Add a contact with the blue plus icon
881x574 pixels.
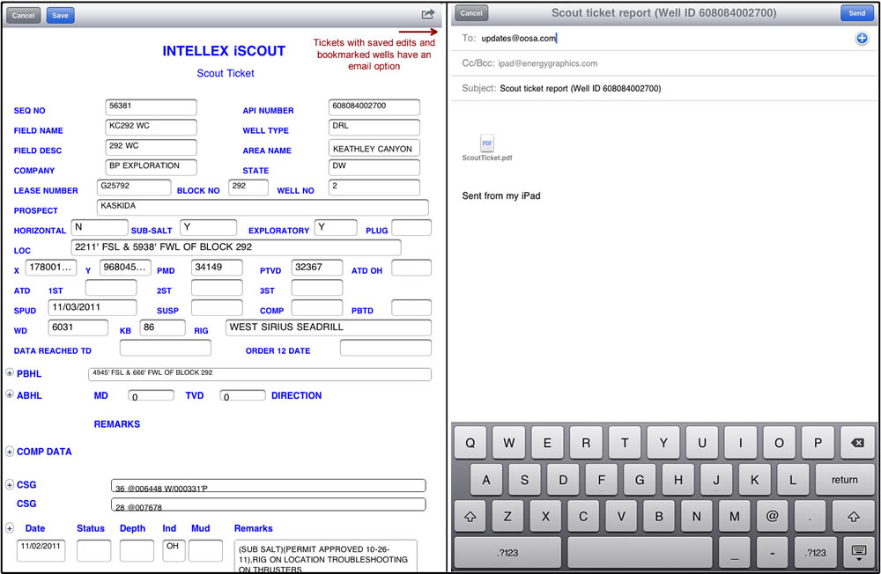(862, 38)
